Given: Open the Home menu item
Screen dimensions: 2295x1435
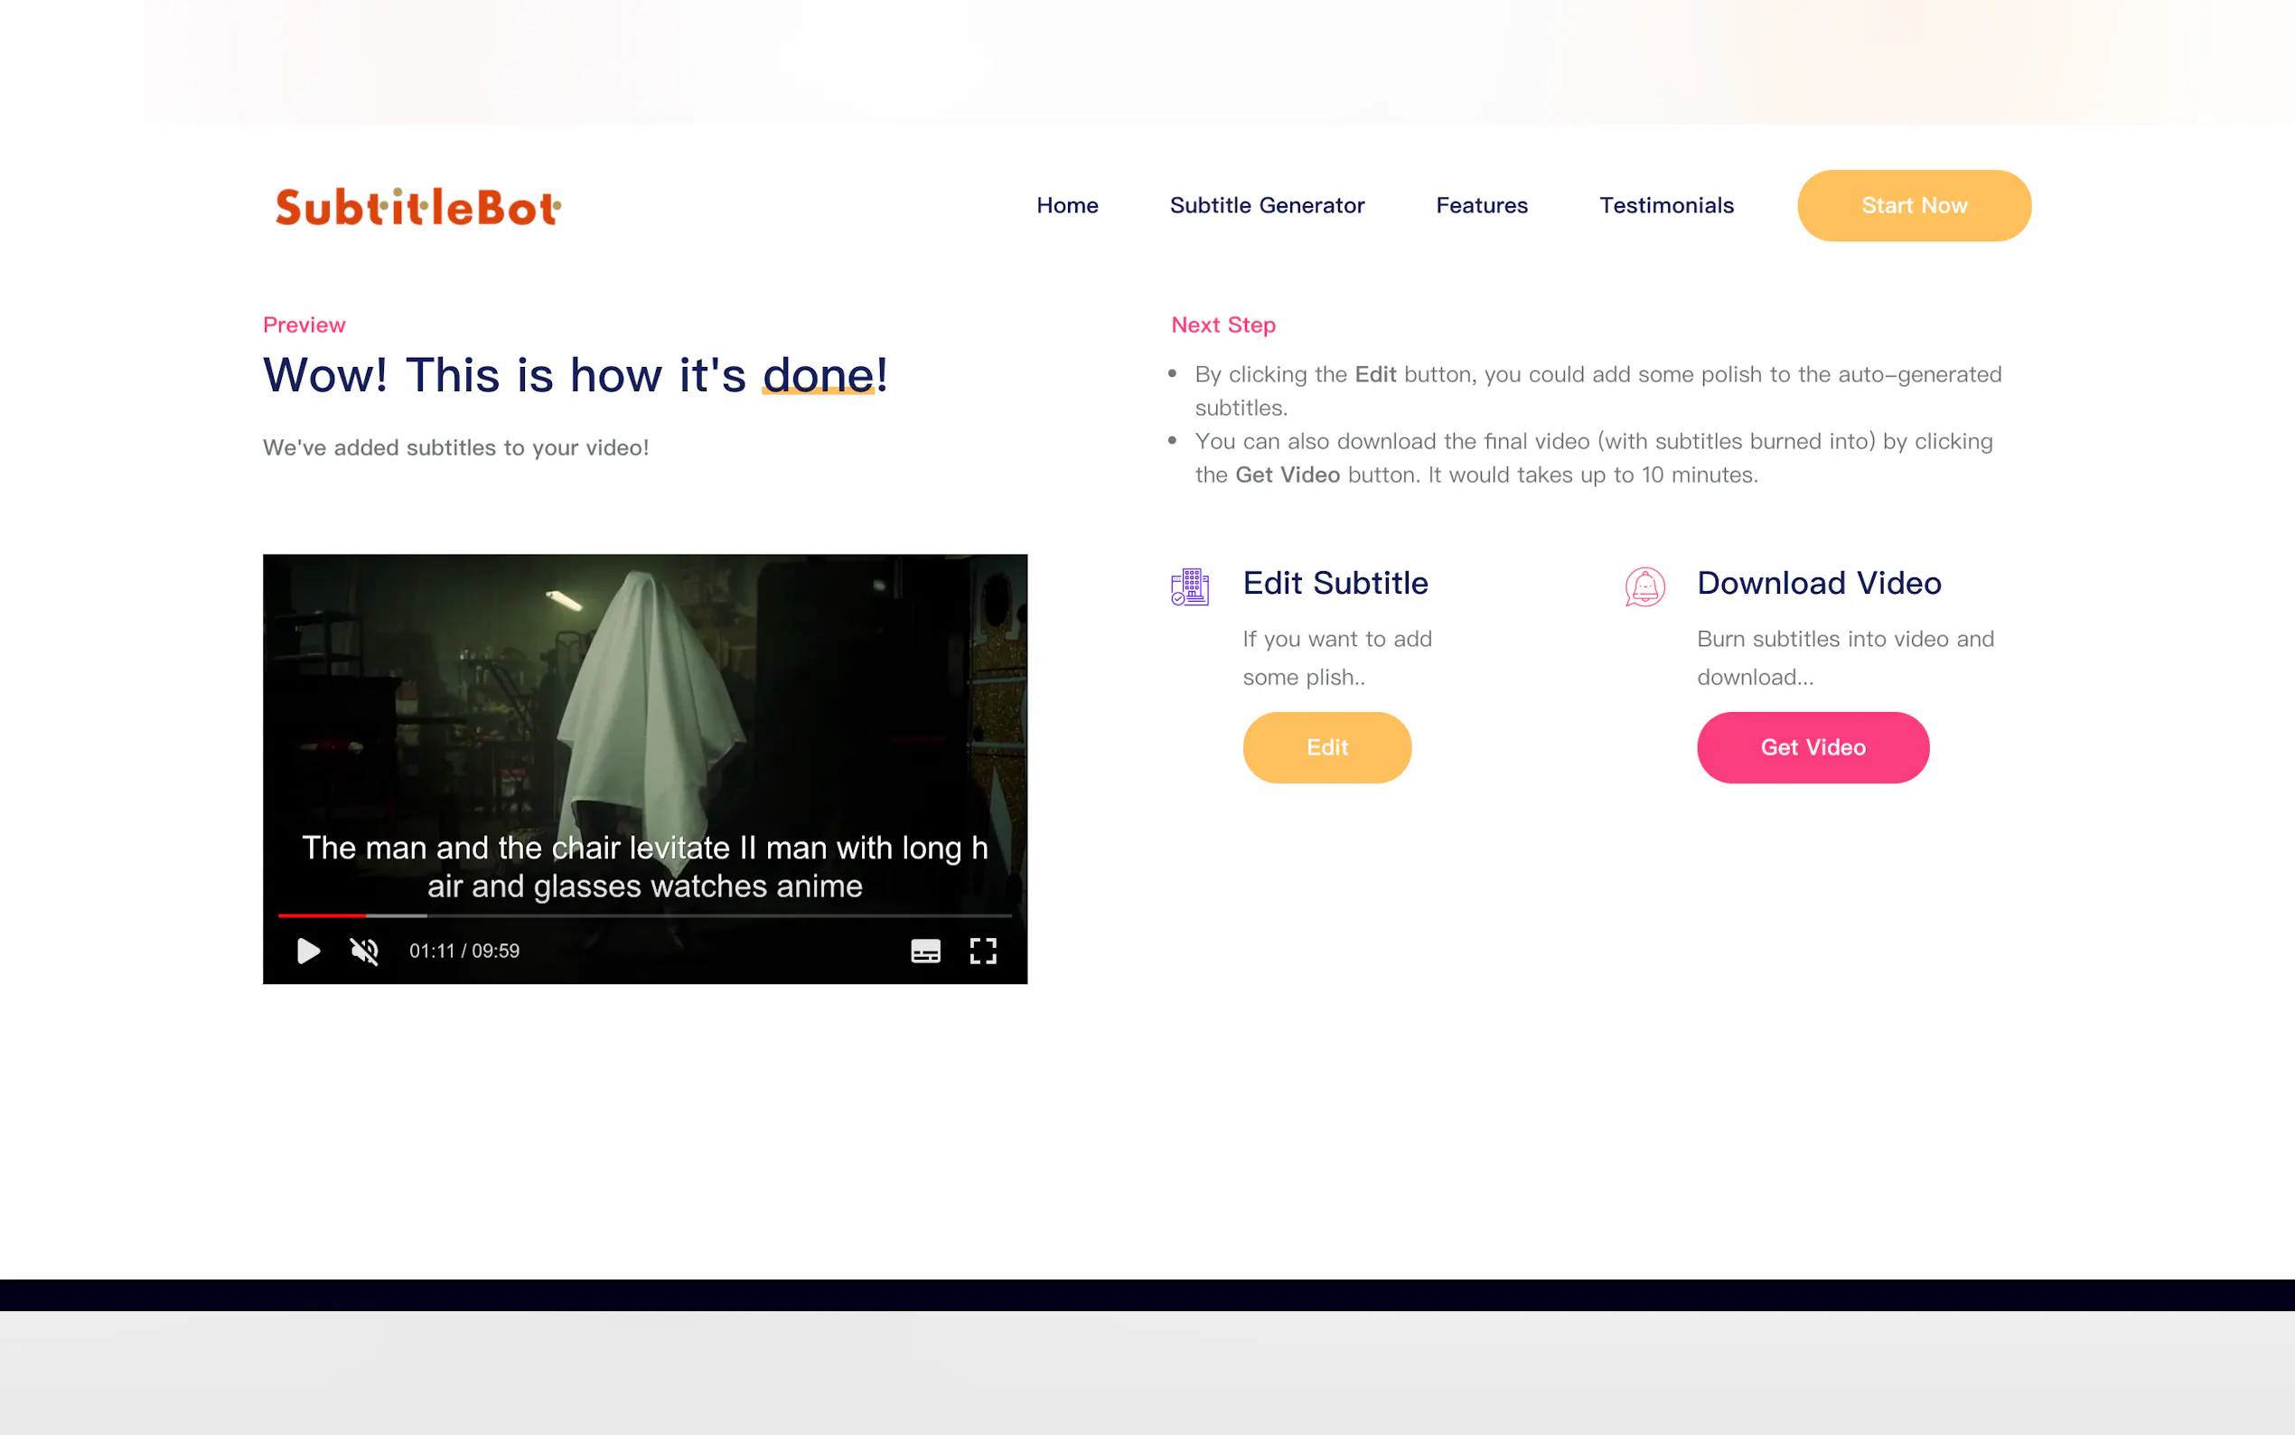Looking at the screenshot, I should 1066,206.
